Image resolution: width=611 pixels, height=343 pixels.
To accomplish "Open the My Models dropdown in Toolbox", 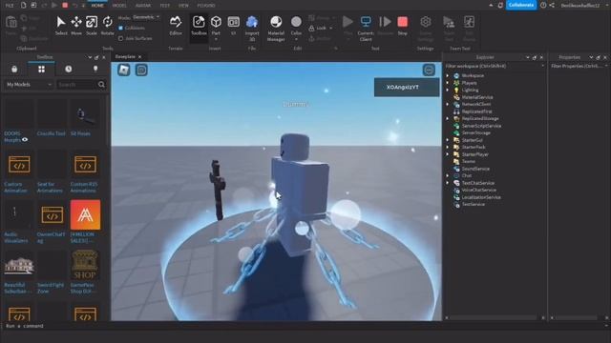I will click(x=29, y=85).
